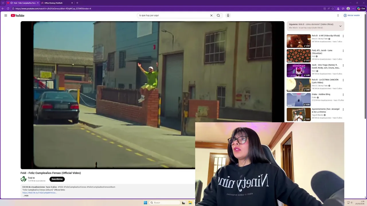This screenshot has width=367, height=206.
Task: Go to YouTube home via logo
Action: coord(17,15)
